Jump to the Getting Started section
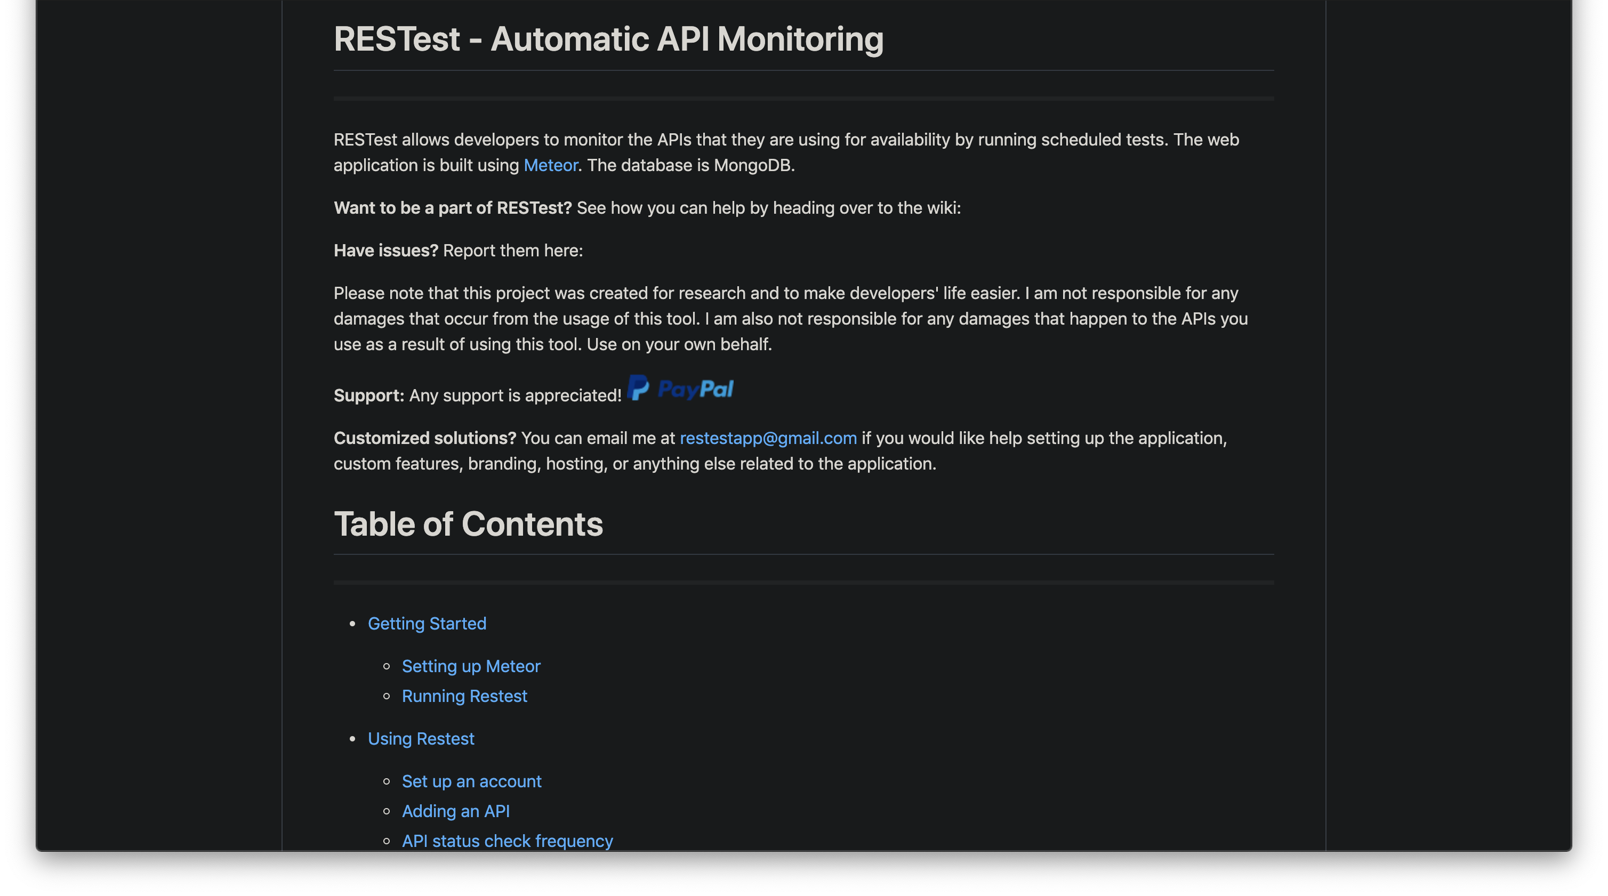This screenshot has width=1608, height=896. tap(427, 623)
